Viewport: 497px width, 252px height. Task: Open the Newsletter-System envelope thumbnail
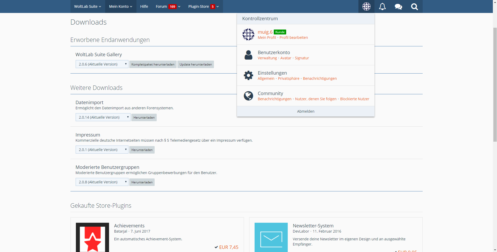coord(271,237)
